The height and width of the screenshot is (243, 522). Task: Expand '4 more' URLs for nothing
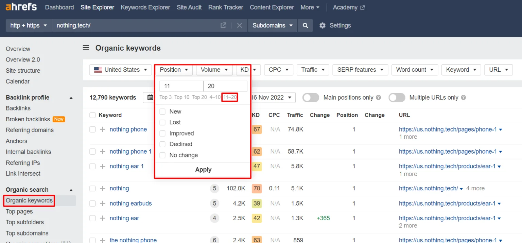click(475, 188)
